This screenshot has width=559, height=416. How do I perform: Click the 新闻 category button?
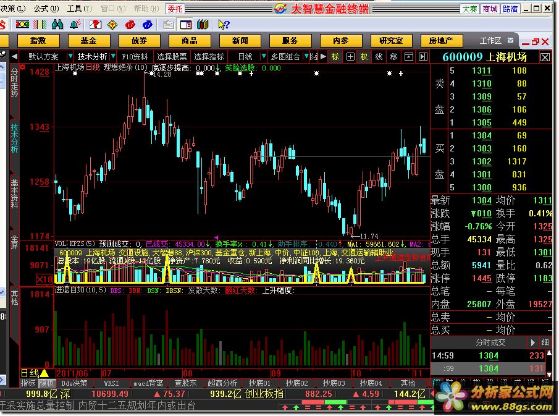[x=240, y=41]
